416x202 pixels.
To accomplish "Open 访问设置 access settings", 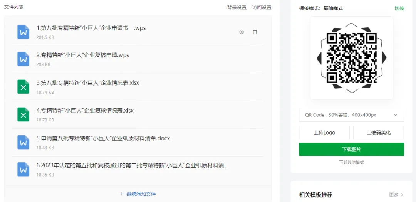I will 262,7.
